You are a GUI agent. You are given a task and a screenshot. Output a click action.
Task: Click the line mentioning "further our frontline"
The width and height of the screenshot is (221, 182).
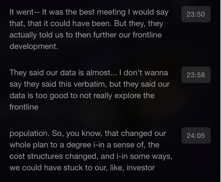(85, 35)
